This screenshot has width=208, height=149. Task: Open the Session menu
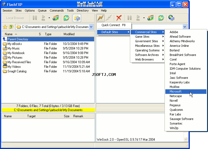coord(7,10)
